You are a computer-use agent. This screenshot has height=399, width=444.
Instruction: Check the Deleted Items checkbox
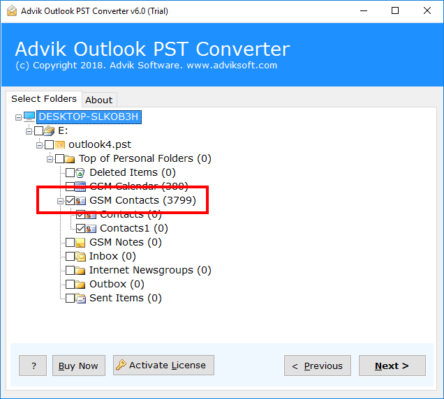point(71,172)
